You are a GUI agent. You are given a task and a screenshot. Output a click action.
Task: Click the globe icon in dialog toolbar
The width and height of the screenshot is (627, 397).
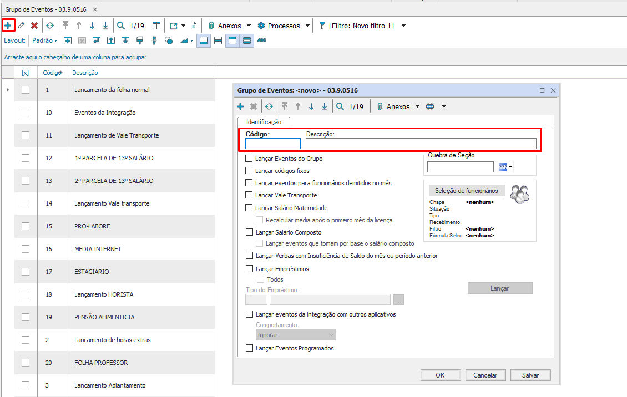430,106
